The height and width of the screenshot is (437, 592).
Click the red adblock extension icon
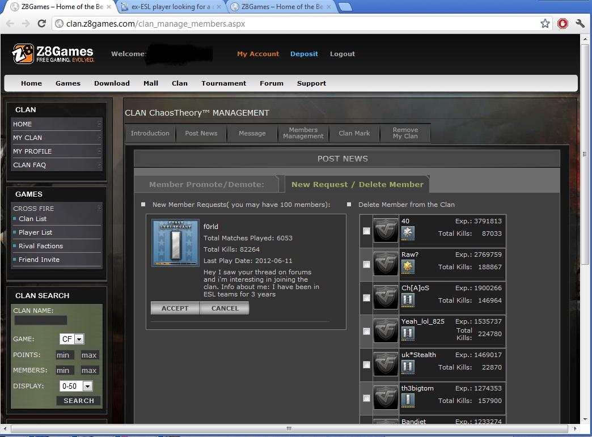point(563,23)
